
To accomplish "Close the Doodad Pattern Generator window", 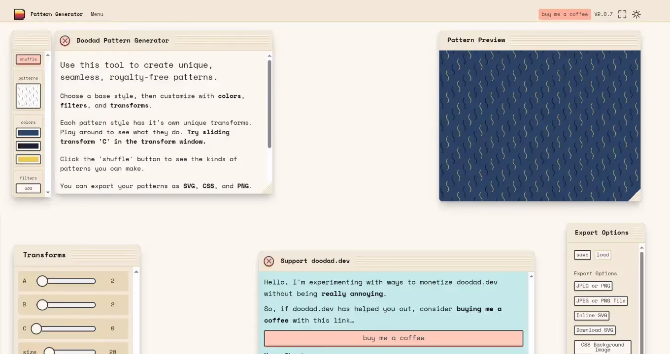I will [65, 41].
